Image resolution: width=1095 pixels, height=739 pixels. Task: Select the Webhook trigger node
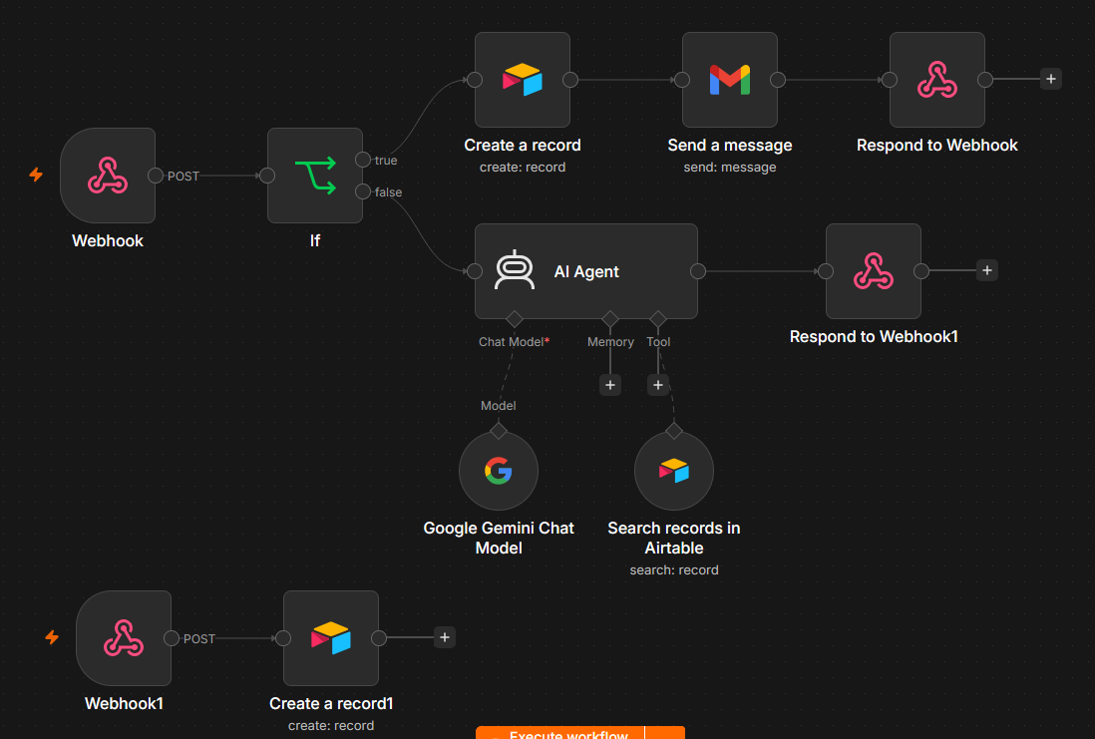tap(108, 176)
